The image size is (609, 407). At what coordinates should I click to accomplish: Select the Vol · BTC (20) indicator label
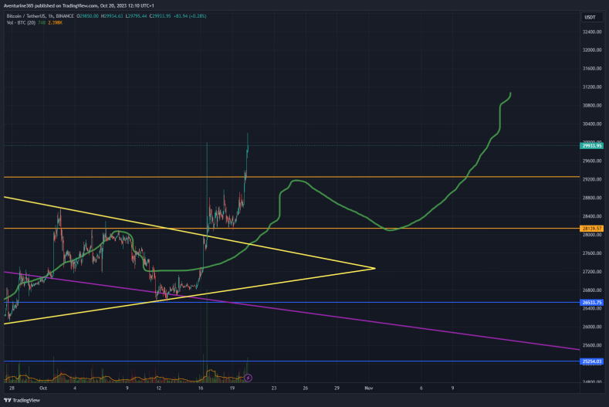pos(21,22)
